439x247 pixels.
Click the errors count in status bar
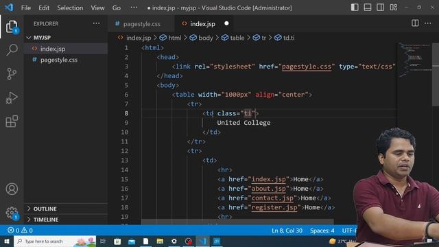tap(14, 231)
